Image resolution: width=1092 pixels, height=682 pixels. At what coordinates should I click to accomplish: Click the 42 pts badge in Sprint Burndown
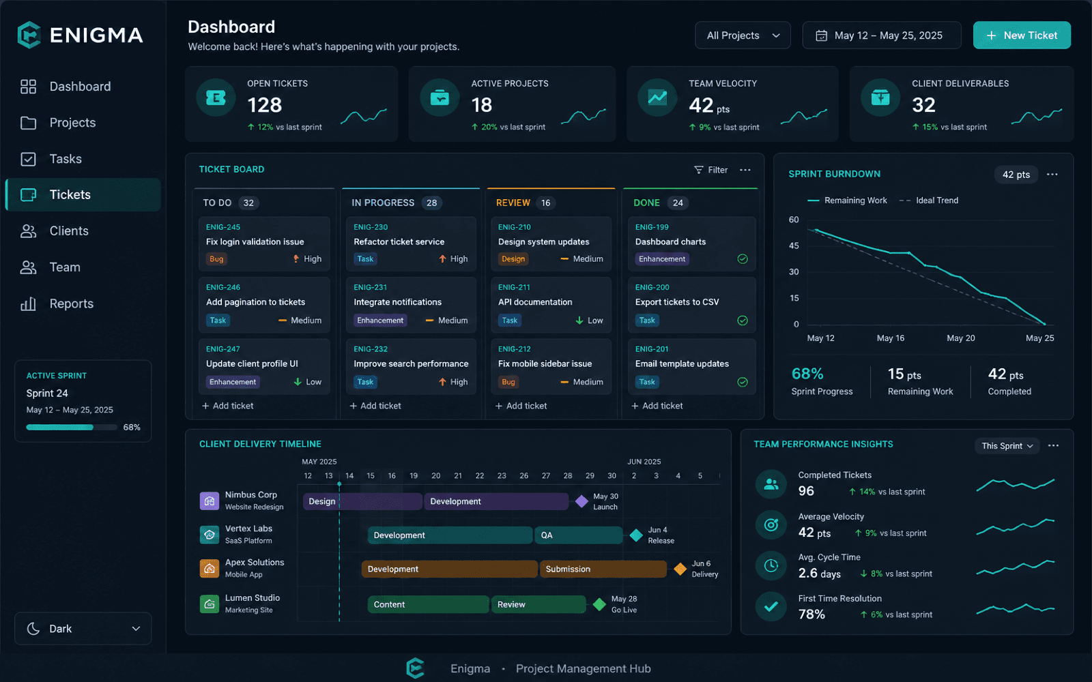pos(1016,175)
